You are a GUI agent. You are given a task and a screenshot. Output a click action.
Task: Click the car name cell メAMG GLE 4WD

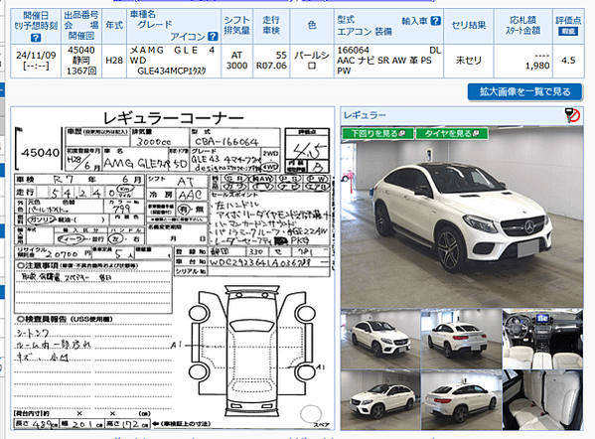click(x=174, y=61)
